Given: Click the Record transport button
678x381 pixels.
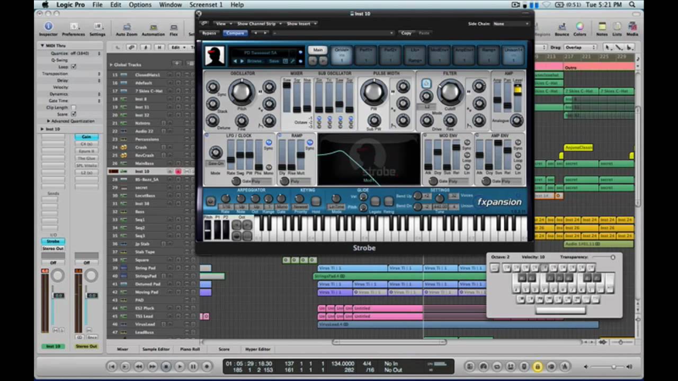Looking at the screenshot, I should point(207,366).
